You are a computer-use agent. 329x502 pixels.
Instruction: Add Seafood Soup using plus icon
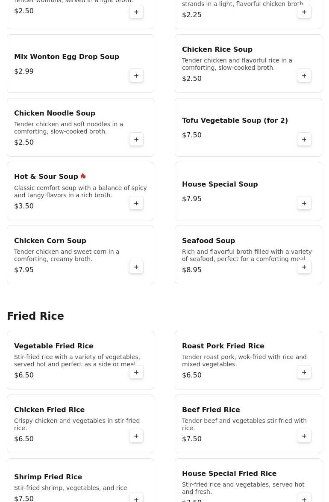[x=304, y=267]
